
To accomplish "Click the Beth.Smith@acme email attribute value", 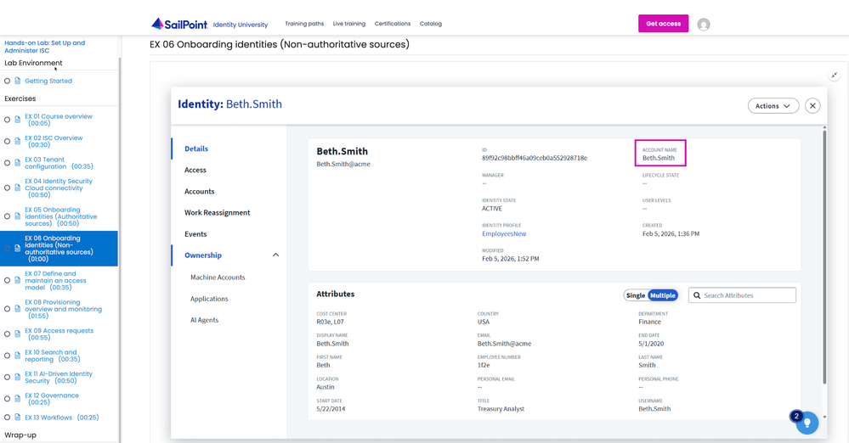I will [x=504, y=344].
